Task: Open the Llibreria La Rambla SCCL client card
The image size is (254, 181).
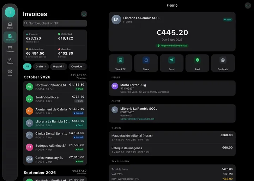Action: click(x=172, y=113)
